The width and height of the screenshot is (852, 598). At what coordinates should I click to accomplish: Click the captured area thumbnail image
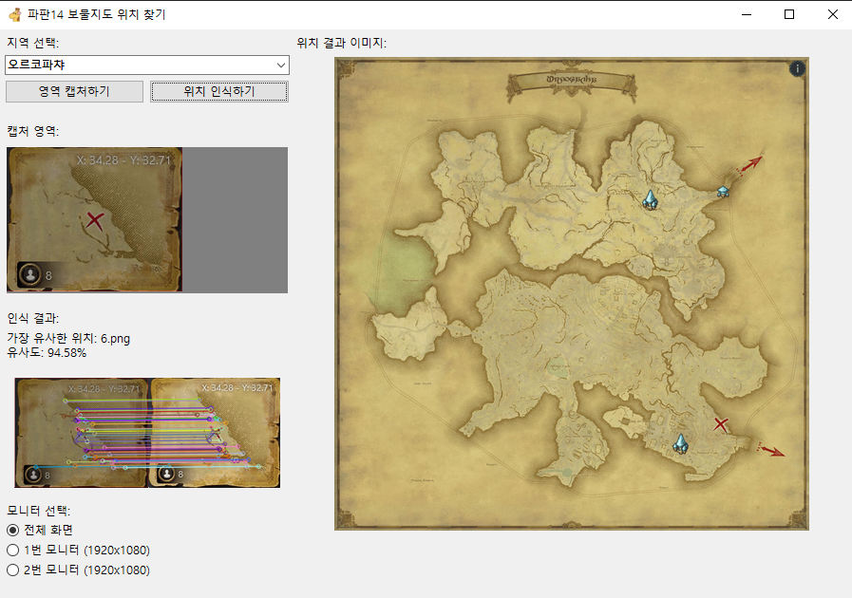[x=95, y=220]
